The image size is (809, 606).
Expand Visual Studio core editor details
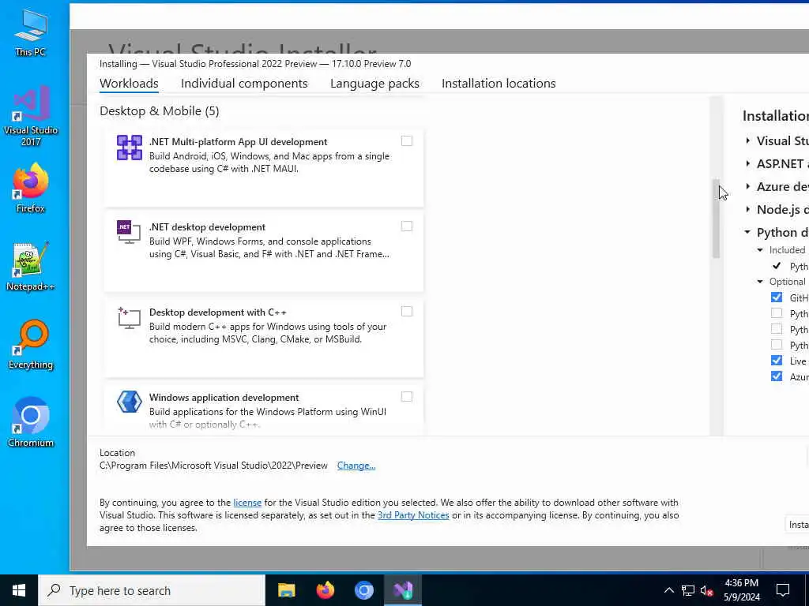[747, 140]
